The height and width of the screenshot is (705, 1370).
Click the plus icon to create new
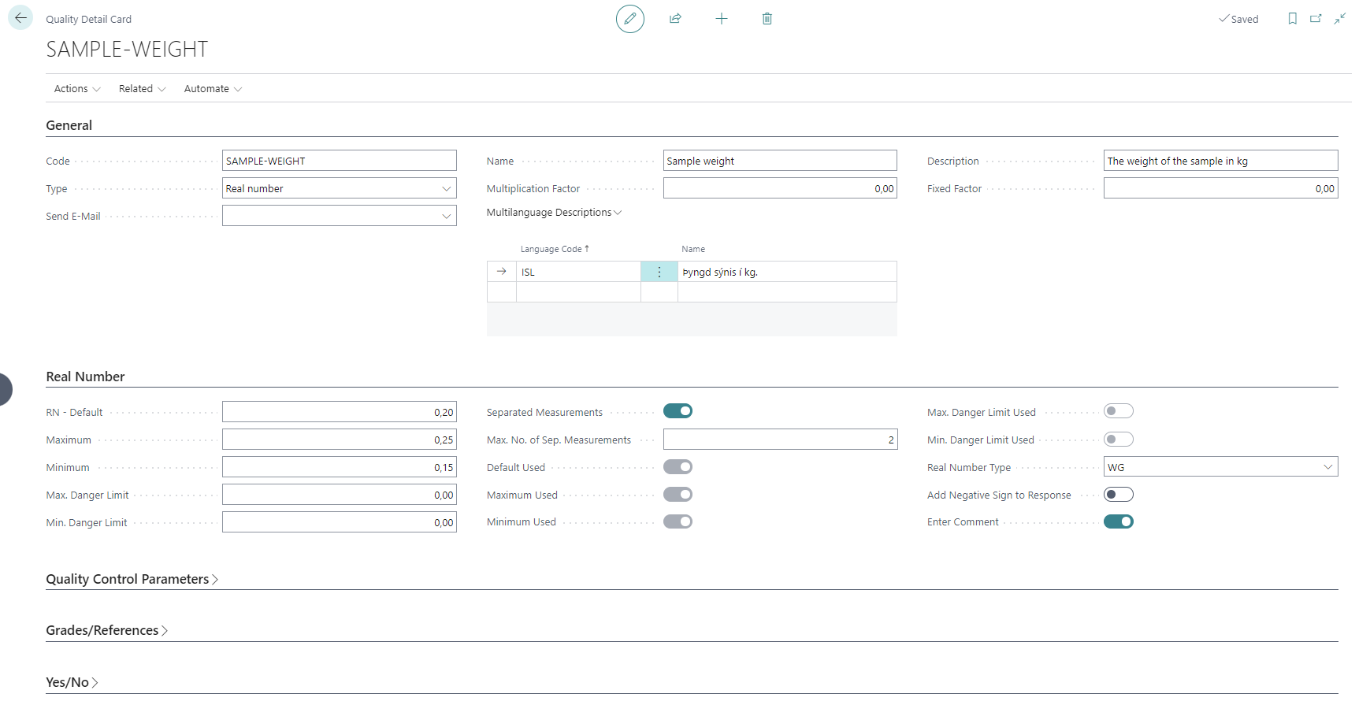(721, 18)
